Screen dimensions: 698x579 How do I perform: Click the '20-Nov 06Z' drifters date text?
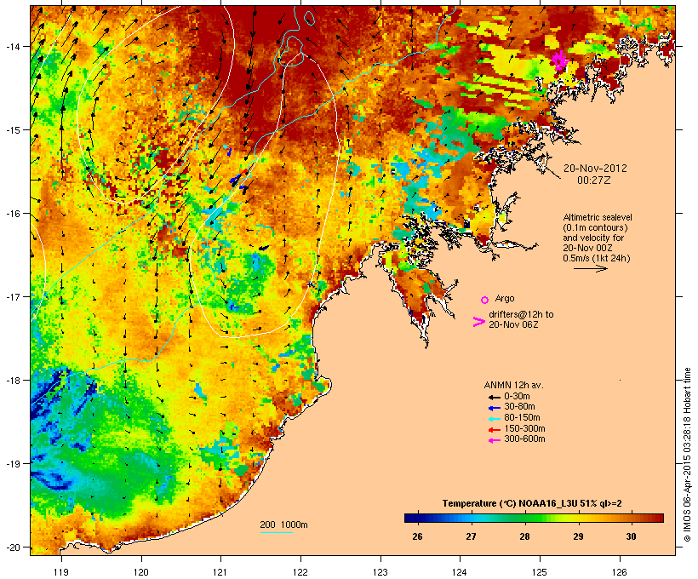pyautogui.click(x=513, y=324)
